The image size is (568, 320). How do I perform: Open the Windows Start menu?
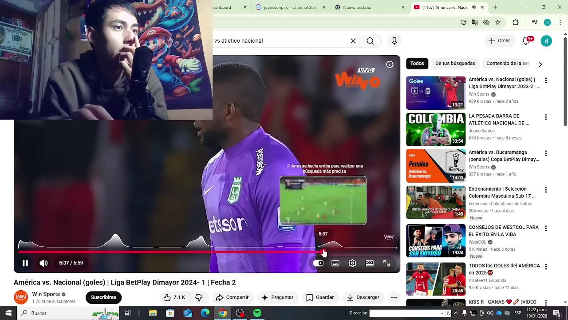tap(8, 313)
